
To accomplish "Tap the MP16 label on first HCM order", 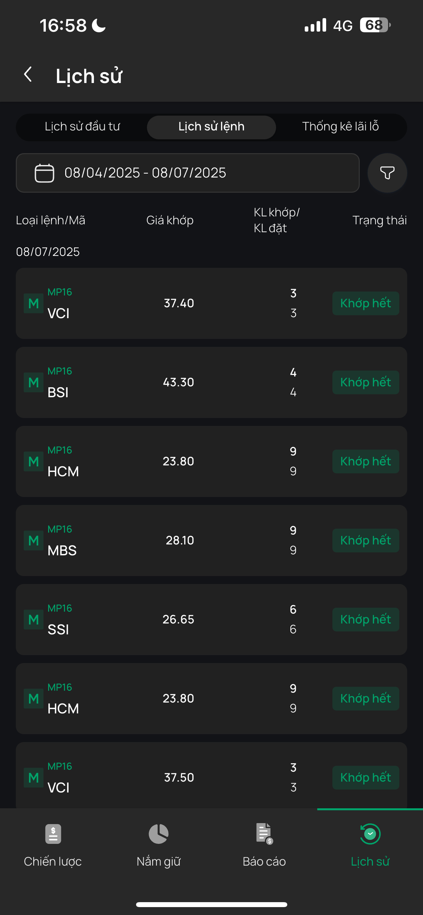I will (60, 450).
